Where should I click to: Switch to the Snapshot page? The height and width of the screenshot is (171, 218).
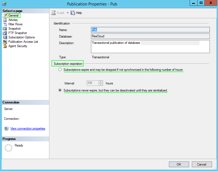pos(14,29)
